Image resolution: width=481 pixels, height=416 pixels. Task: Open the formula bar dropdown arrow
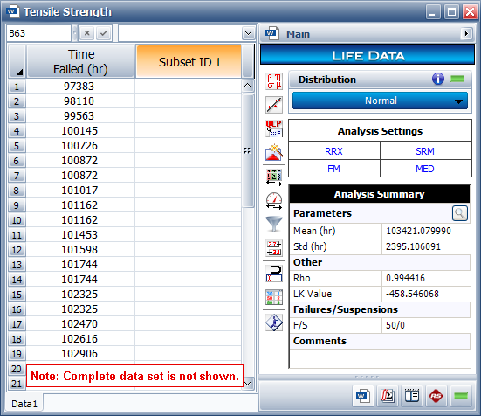coord(248,33)
